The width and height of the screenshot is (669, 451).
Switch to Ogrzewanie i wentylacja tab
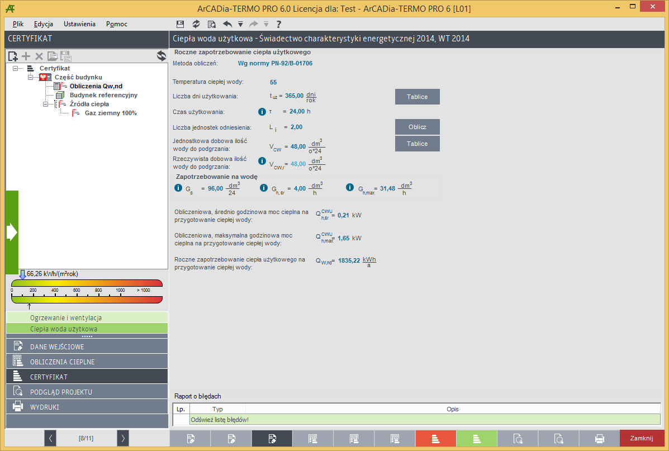click(87, 317)
